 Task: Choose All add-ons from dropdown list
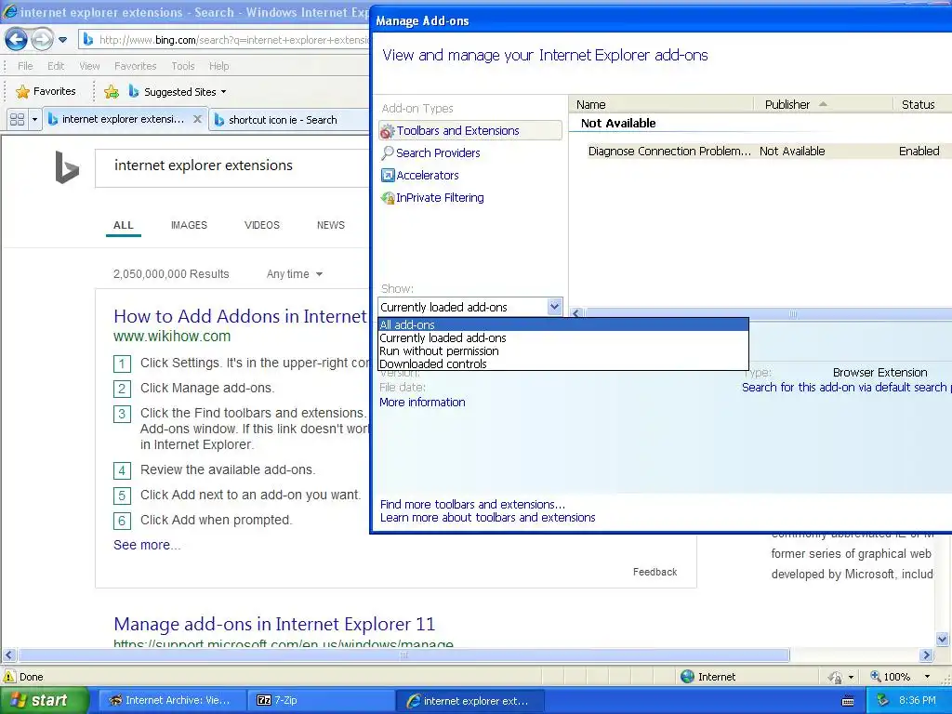coord(562,324)
